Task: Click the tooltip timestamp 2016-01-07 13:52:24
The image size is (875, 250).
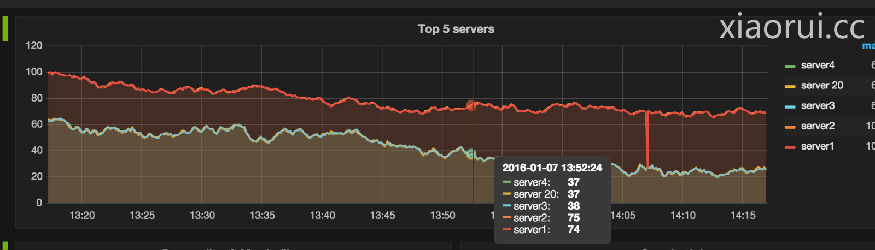Action: coord(552,168)
